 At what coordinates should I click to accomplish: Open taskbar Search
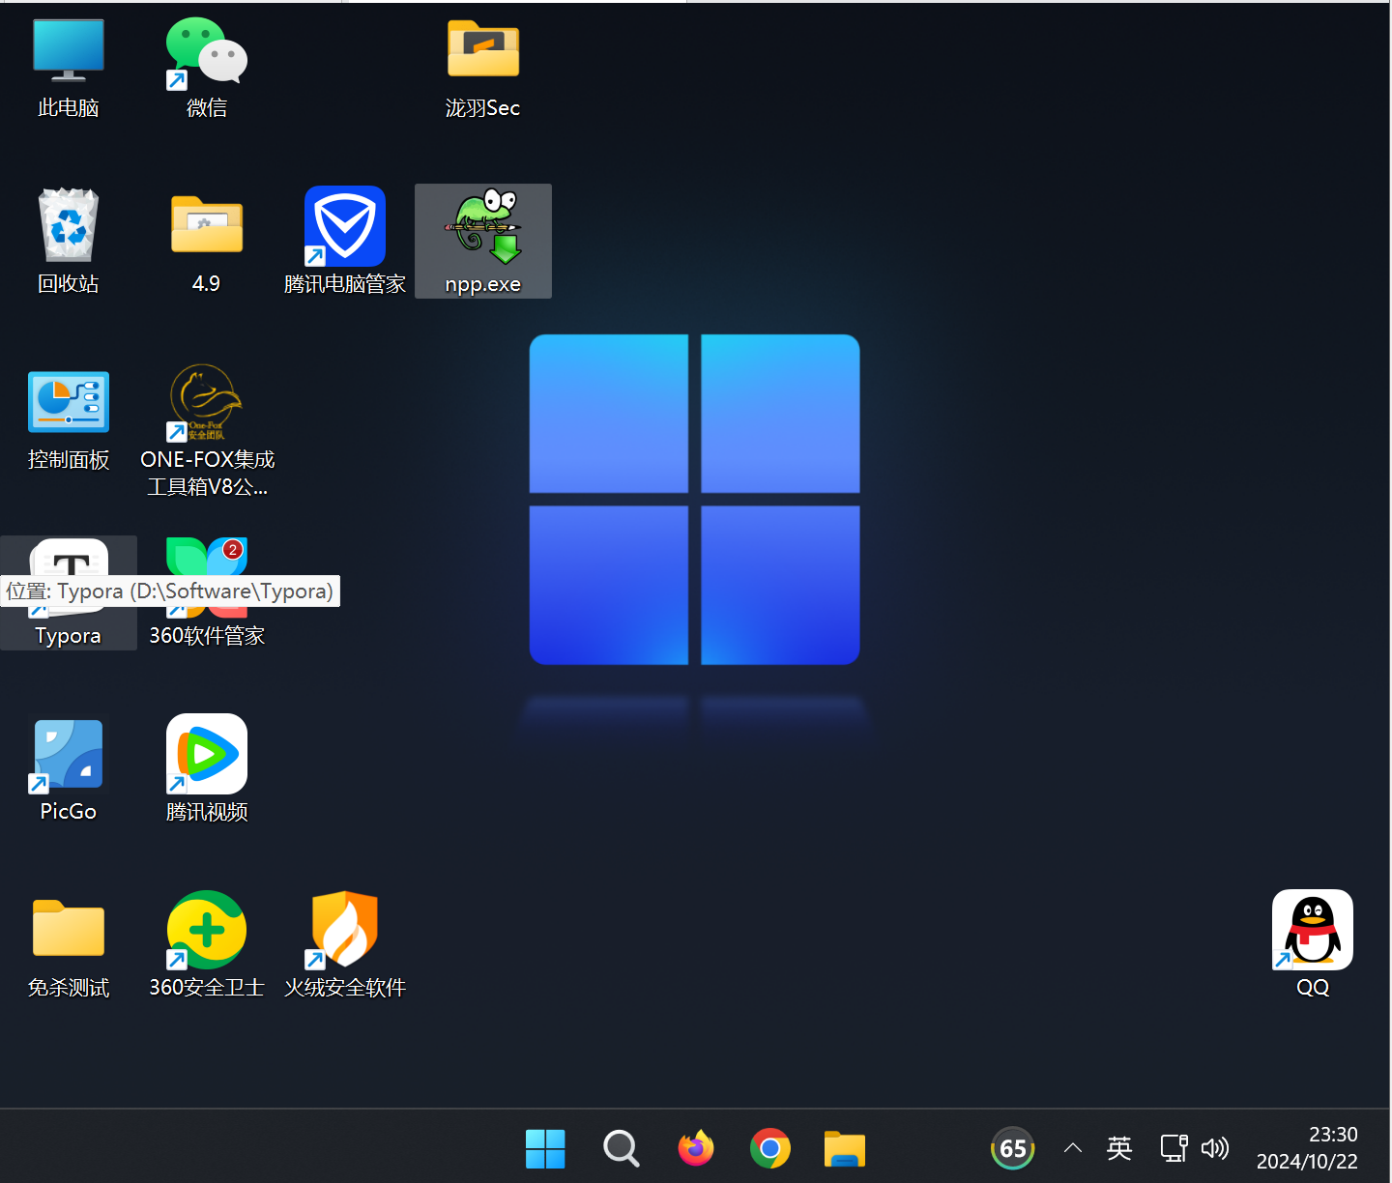click(621, 1148)
